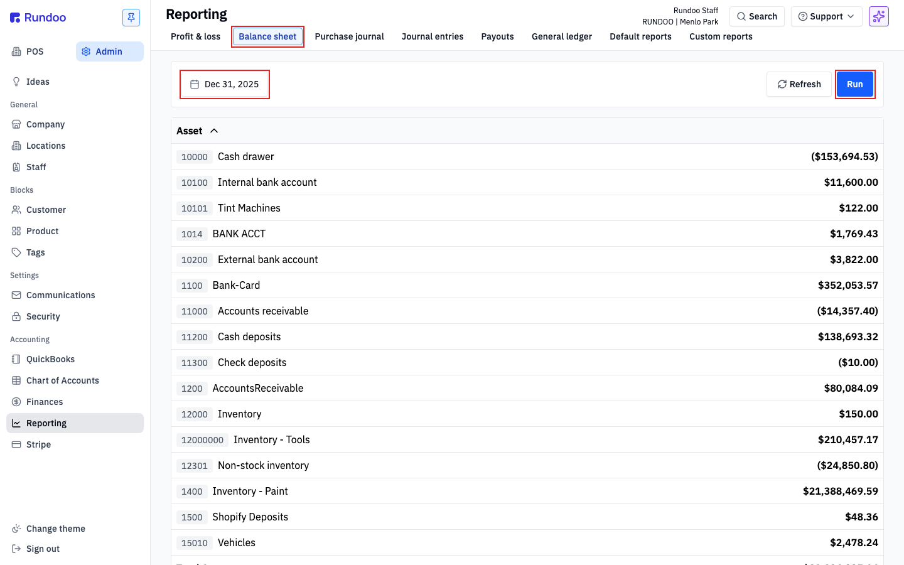Click the Communications envelope icon

click(x=16, y=295)
